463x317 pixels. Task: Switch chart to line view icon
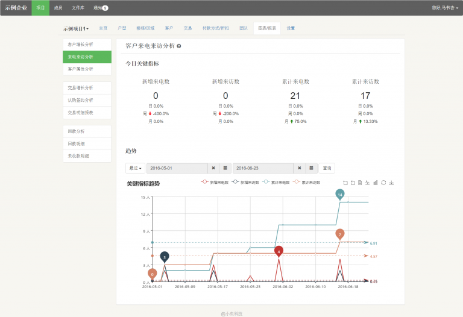point(368,183)
